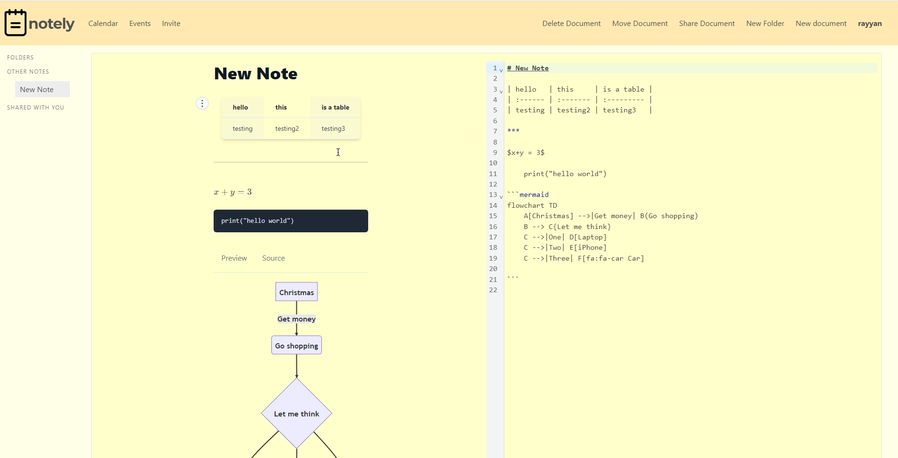Click the Go shopping flowchart node

(296, 345)
